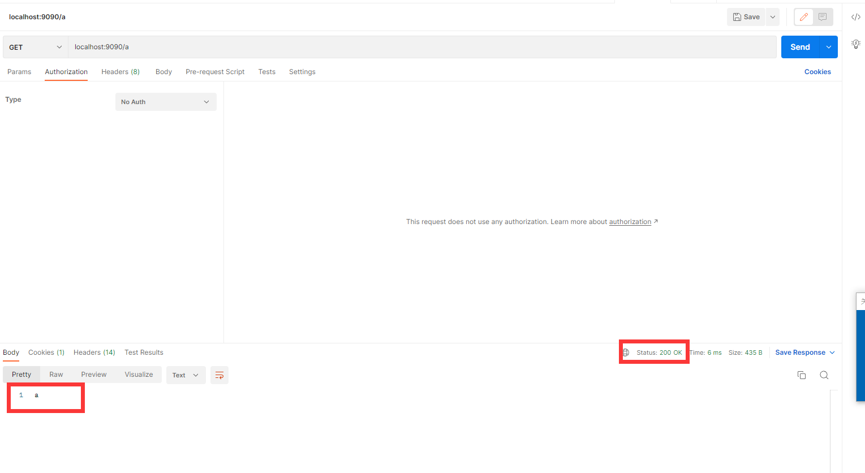865x473 pixels.
Task: Open the response Headers (14) tab
Action: (x=94, y=352)
